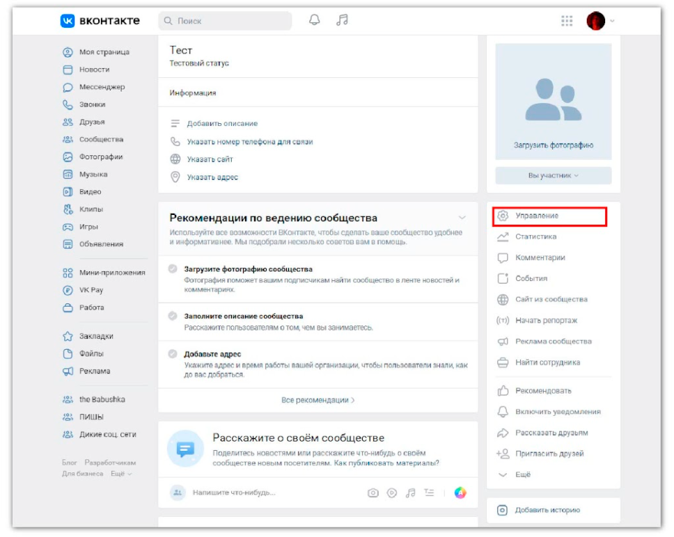Go to 'Мессенджер' in left sidebar
This screenshot has width=674, height=537.
(102, 87)
